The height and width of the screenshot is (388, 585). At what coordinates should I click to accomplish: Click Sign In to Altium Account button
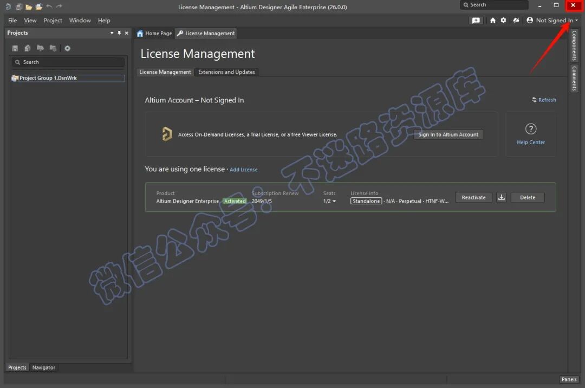(448, 134)
